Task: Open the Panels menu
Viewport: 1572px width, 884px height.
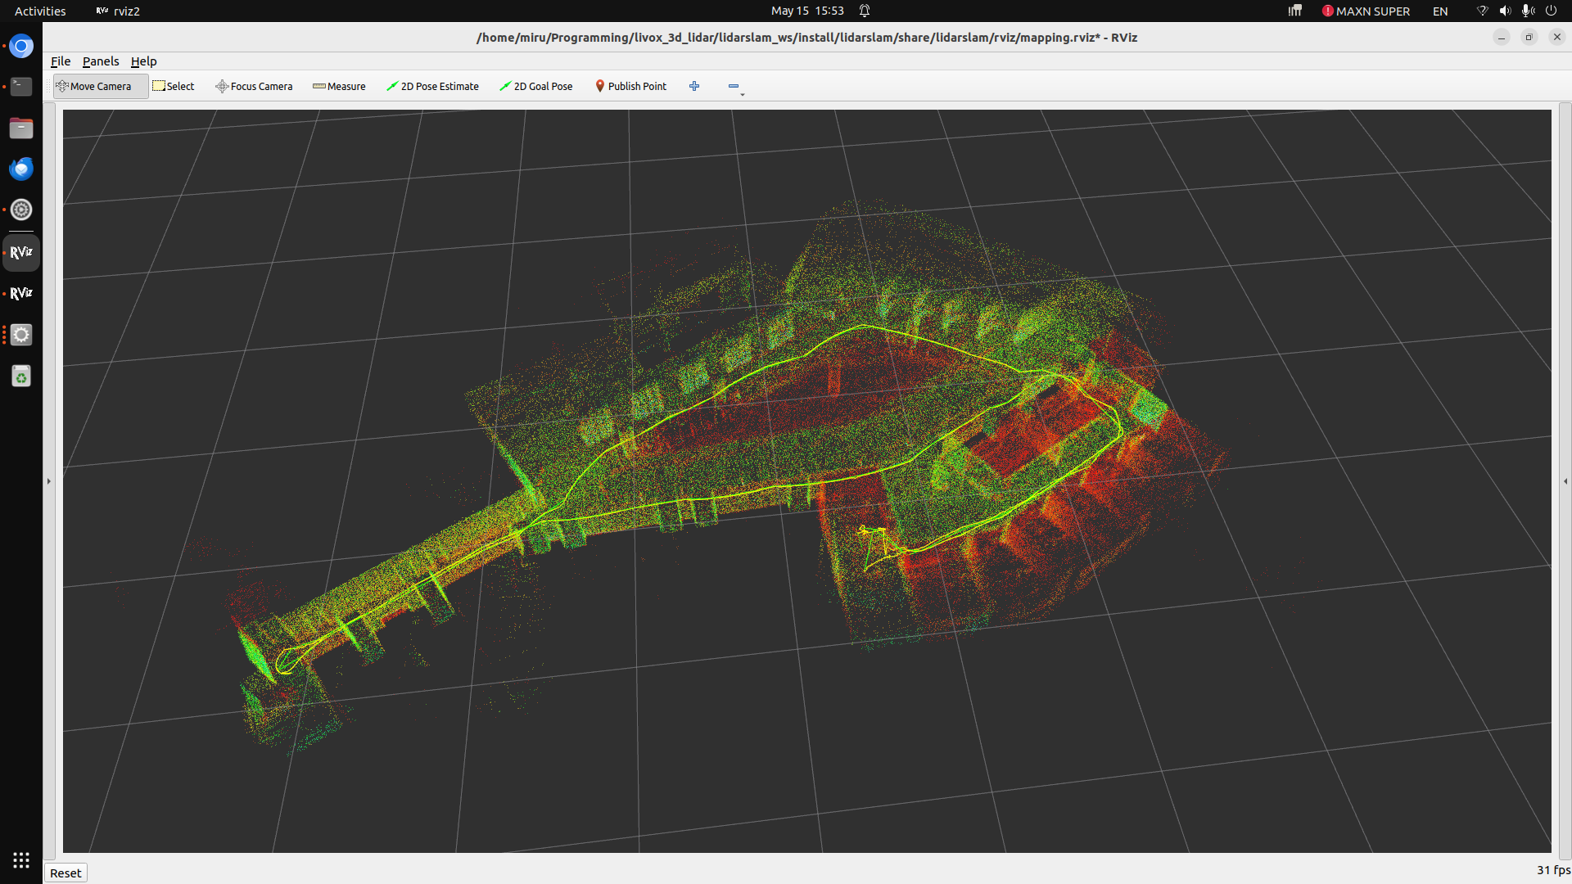Action: point(101,61)
